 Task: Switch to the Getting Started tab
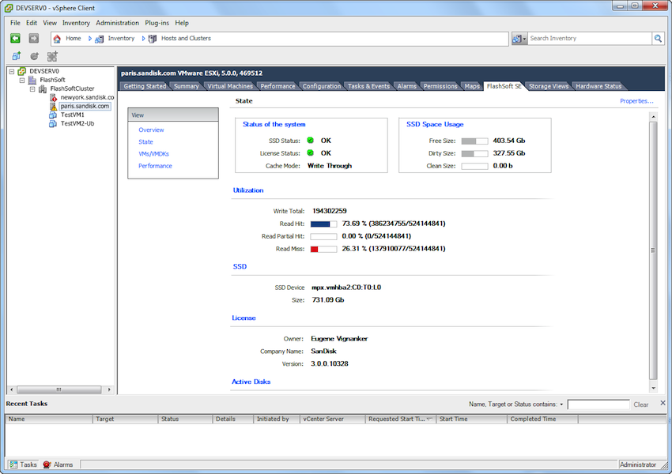(x=145, y=86)
